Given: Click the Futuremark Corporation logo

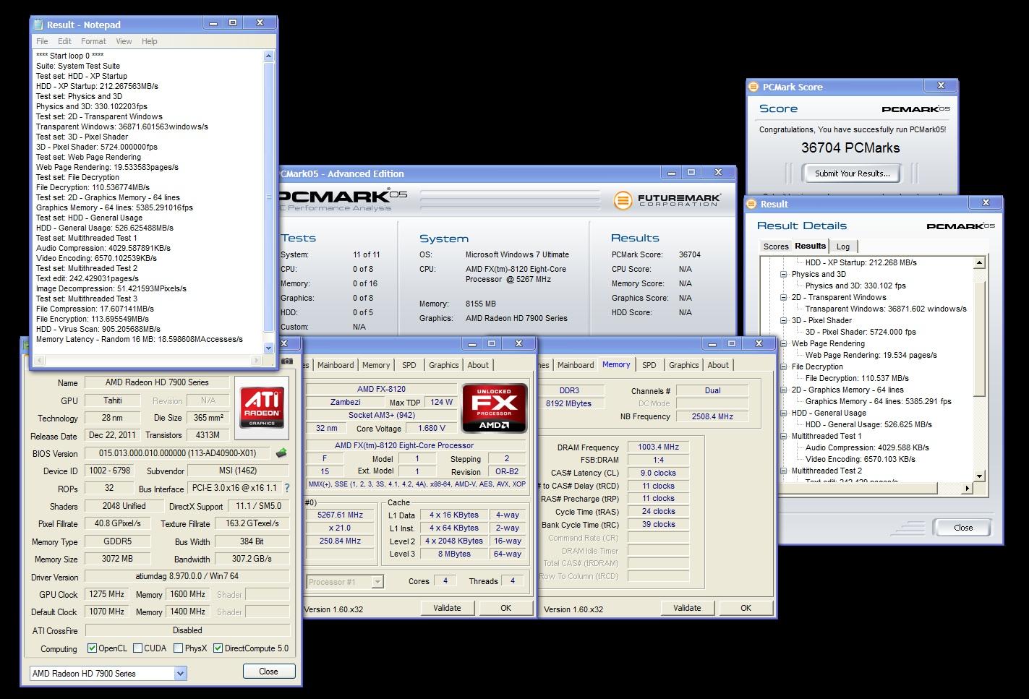Looking at the screenshot, I should click(667, 200).
